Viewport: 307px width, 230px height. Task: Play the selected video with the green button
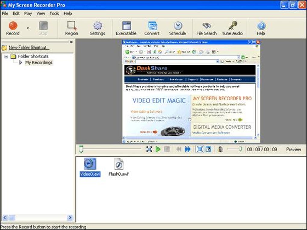(x=158, y=149)
